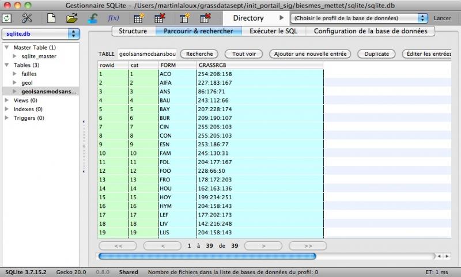Viewport: 461px width, 277px height.
Task: Click the horizontal scrollbar below the table
Action: pyautogui.click(x=207, y=256)
